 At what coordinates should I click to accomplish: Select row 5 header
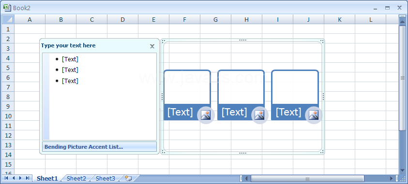pyautogui.click(x=8, y=68)
